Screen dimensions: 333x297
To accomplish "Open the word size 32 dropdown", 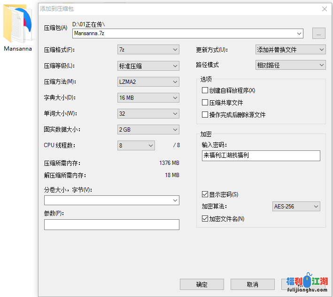I will click(148, 114).
